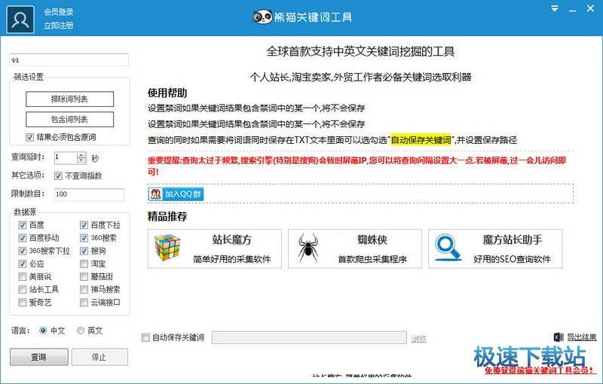The height and width of the screenshot is (384, 603).
Task: Click the 魔方站长助手 magnifier icon
Action: click(x=450, y=248)
